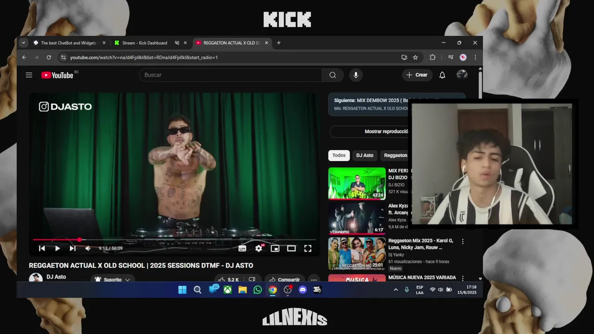Image resolution: width=594 pixels, height=334 pixels.
Task: Install app icon in the address bar
Action: (404, 58)
